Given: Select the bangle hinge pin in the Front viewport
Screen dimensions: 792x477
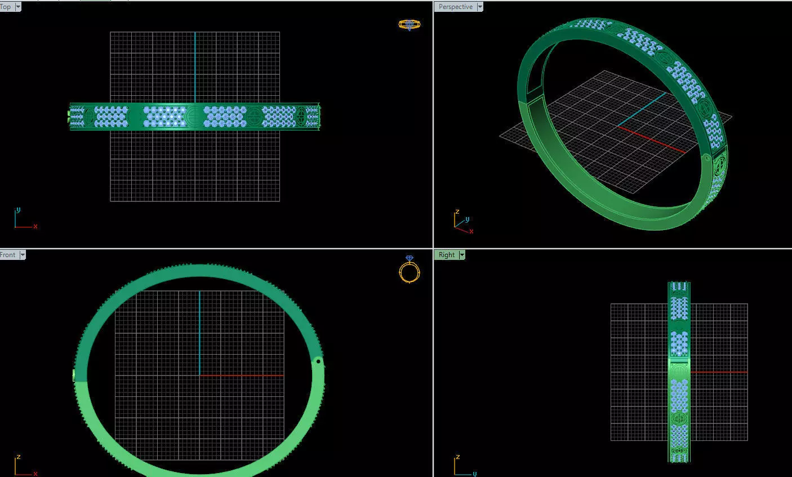Looking at the screenshot, I should (318, 361).
